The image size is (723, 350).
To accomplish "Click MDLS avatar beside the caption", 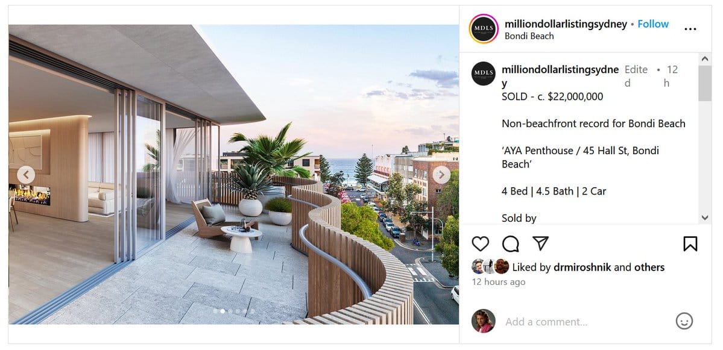I will [483, 73].
